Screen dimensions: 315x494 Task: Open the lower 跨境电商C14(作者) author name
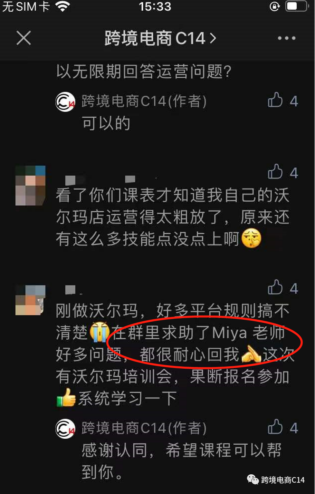pos(144,428)
